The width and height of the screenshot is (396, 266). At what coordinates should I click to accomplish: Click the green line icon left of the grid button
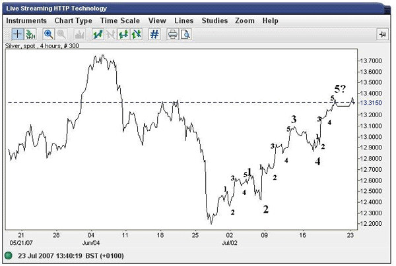pos(135,34)
